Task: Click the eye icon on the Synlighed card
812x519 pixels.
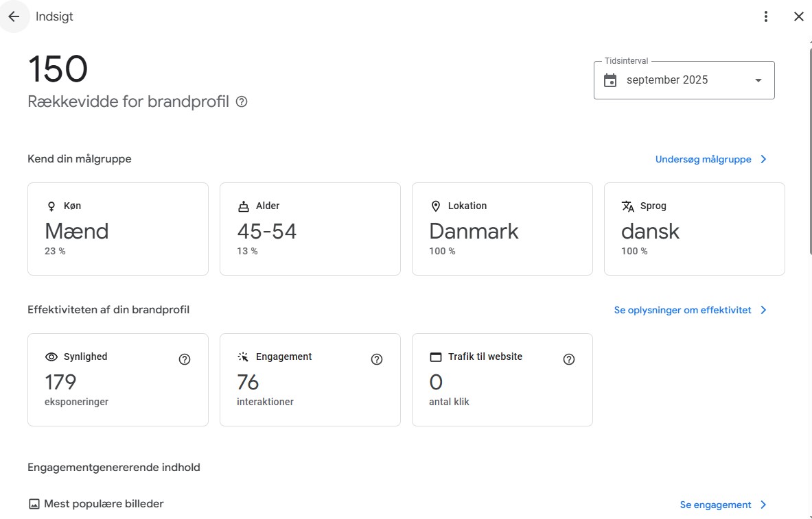Action: (x=51, y=357)
